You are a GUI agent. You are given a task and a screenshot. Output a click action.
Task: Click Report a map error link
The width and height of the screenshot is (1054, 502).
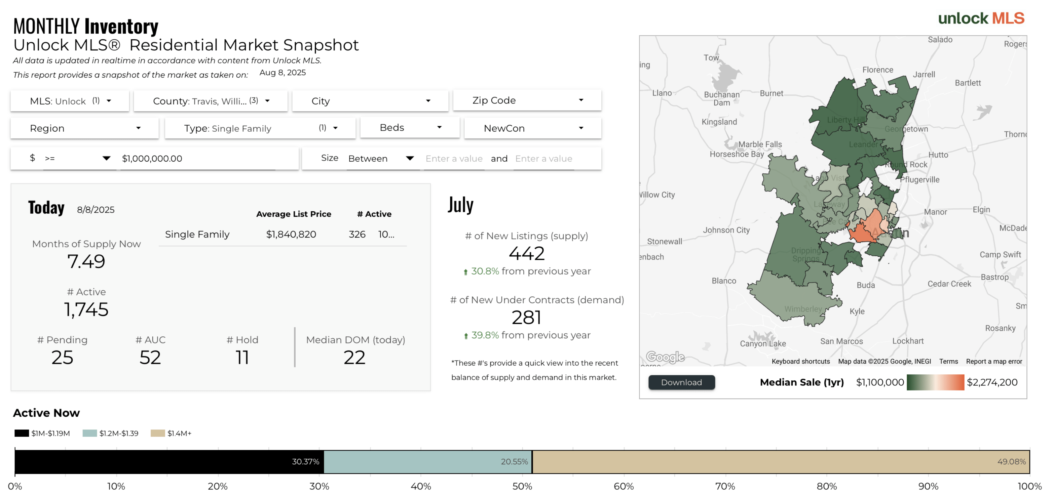(x=993, y=361)
